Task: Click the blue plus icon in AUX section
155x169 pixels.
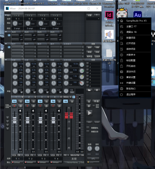Action: pyautogui.click(x=9, y=35)
